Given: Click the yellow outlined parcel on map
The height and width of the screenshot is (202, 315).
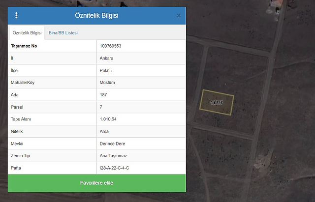Looking at the screenshot, I should coord(217,102).
